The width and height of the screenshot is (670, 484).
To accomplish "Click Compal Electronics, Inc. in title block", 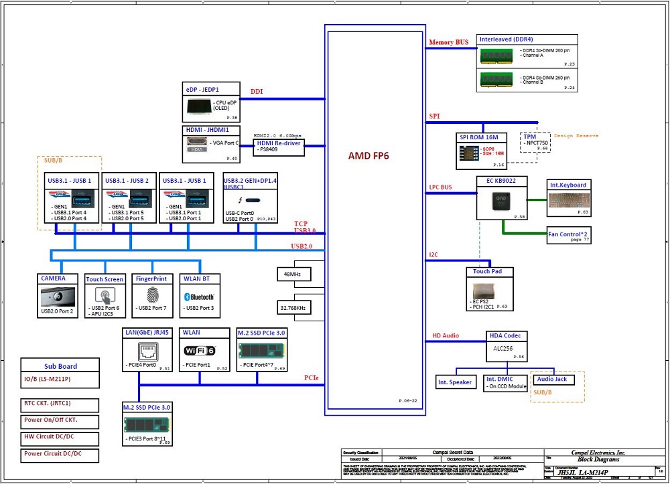I will tap(598, 453).
